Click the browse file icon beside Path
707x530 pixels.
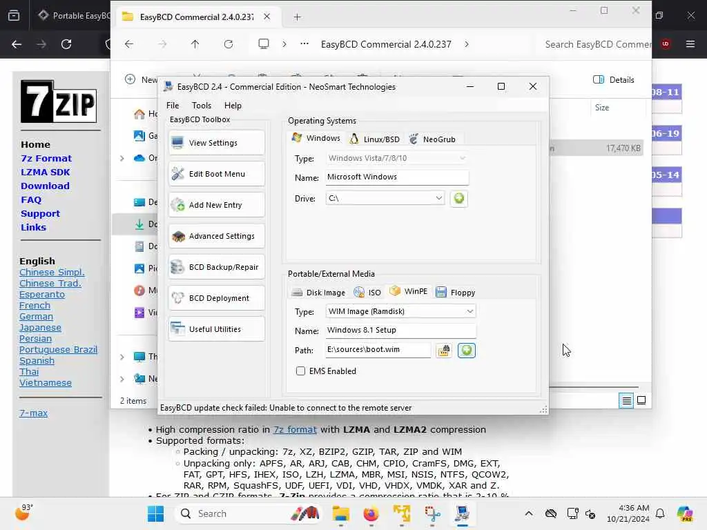pos(444,350)
